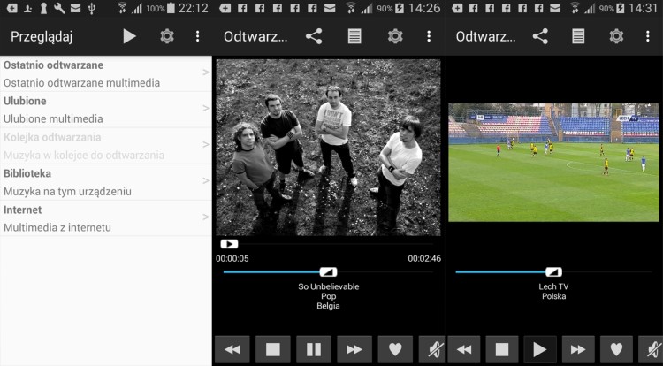The width and height of the screenshot is (663, 366).
Task: Open settings gear in Przeglądaj screen
Action: (x=166, y=36)
